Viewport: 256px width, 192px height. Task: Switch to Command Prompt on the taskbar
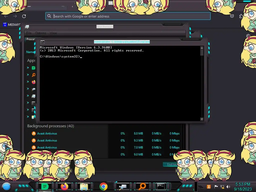click(161, 186)
